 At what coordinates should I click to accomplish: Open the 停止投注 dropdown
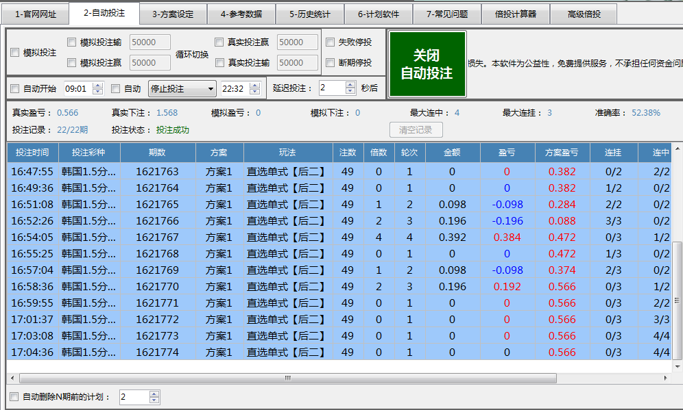coord(181,89)
